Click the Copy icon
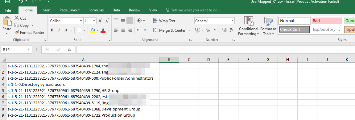This screenshot has width=355, height=120. (17, 25)
